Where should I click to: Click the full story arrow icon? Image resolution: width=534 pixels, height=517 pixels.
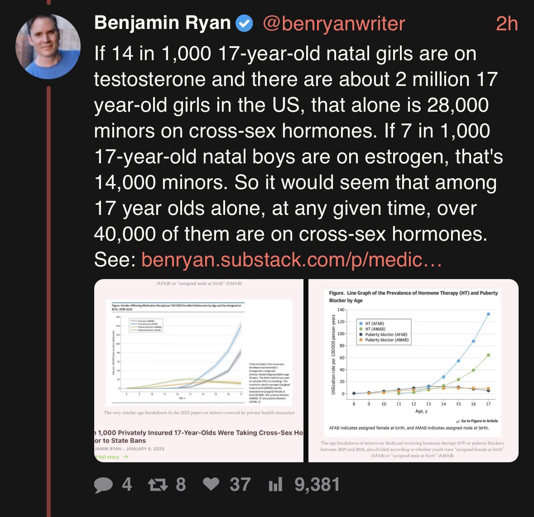tap(125, 457)
